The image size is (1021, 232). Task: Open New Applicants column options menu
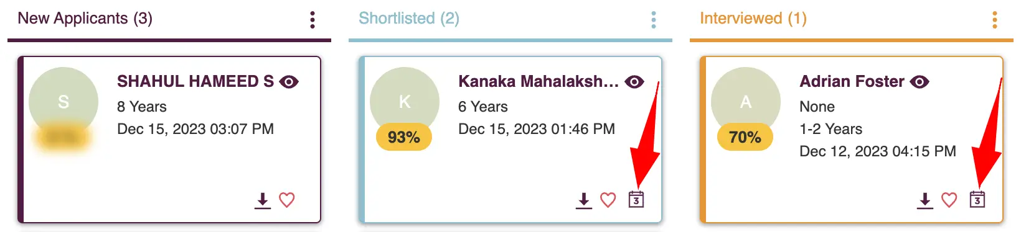coord(313,20)
